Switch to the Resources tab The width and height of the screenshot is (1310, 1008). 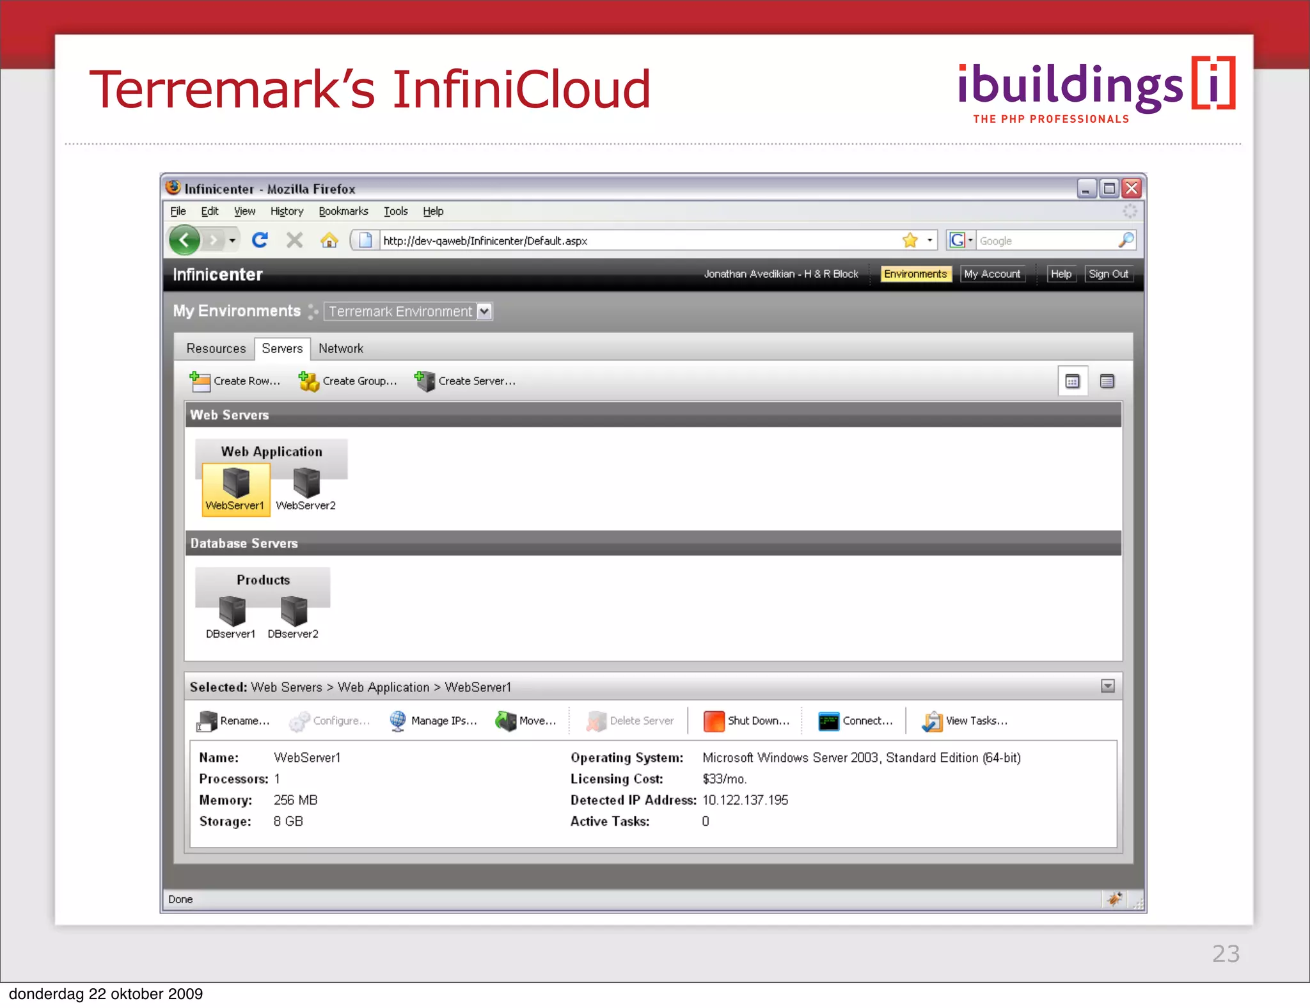point(216,349)
